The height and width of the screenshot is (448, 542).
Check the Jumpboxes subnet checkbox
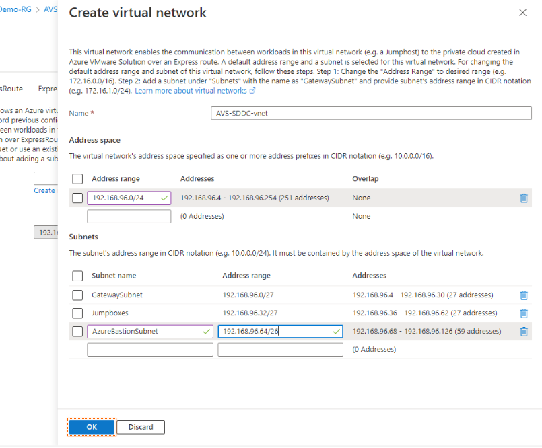click(77, 313)
